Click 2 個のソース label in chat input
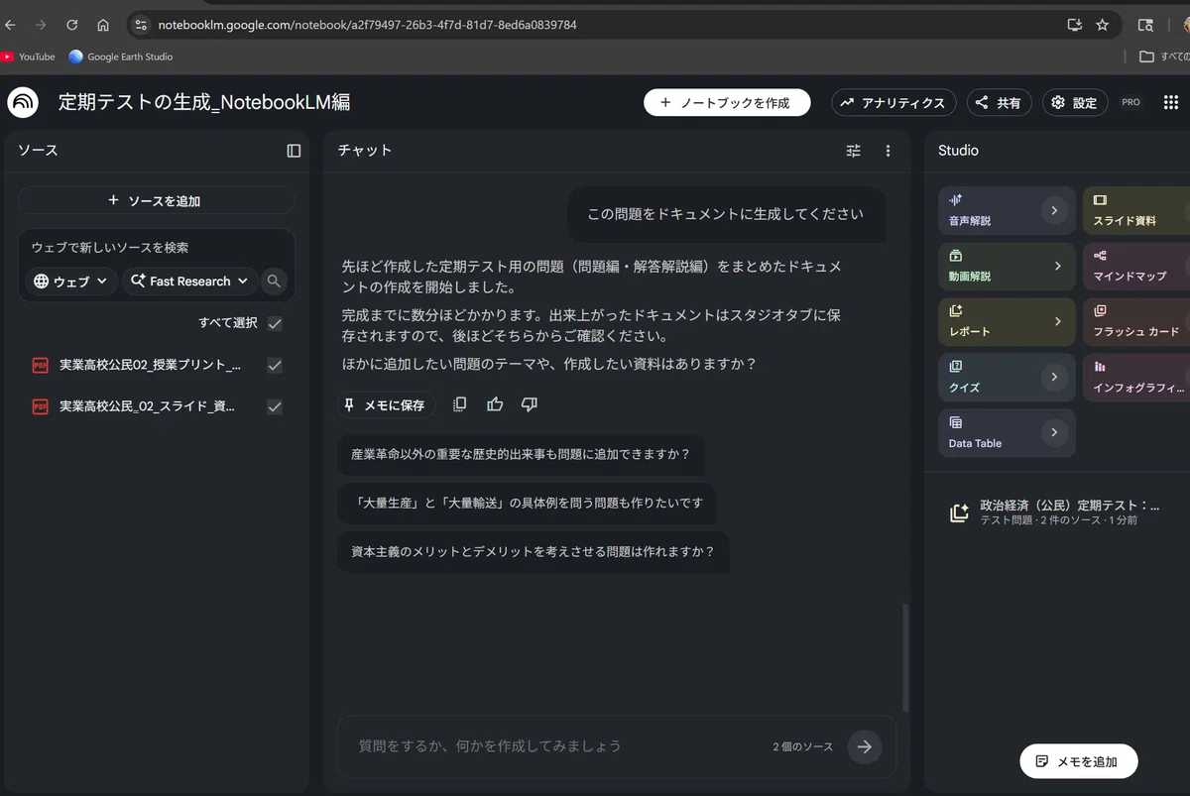Viewport: 1190px width, 796px height. tap(802, 746)
